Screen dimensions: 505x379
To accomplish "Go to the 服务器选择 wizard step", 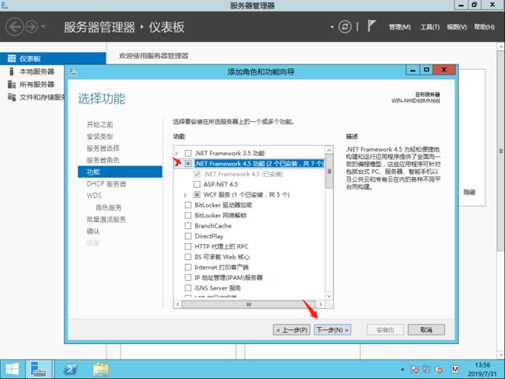I will pyautogui.click(x=103, y=148).
